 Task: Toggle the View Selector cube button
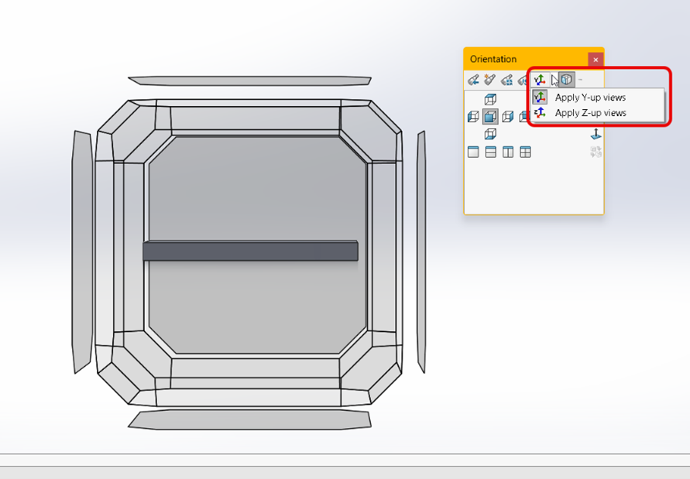click(567, 80)
